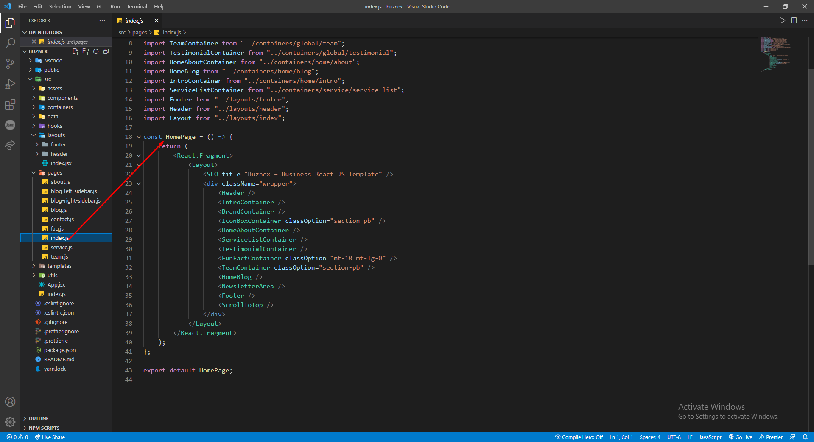Open the Explorer view in activity bar
814x442 pixels.
(x=10, y=23)
